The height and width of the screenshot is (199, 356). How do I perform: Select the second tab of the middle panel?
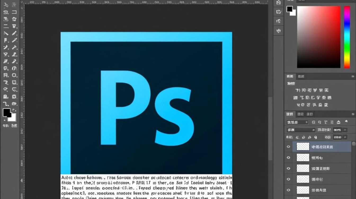[x=301, y=76]
